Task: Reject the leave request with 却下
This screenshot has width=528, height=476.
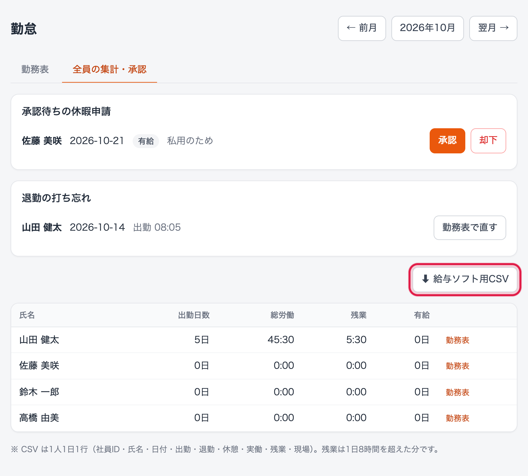Action: 488,141
